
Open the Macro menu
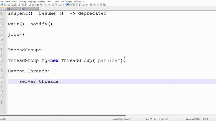pos(56,2)
